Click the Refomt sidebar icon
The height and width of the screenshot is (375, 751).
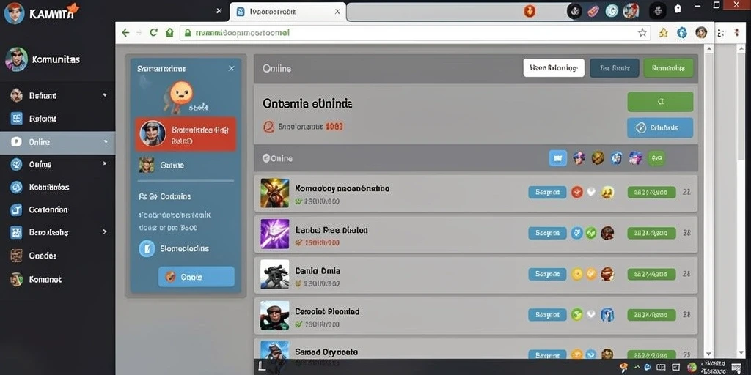(x=16, y=118)
